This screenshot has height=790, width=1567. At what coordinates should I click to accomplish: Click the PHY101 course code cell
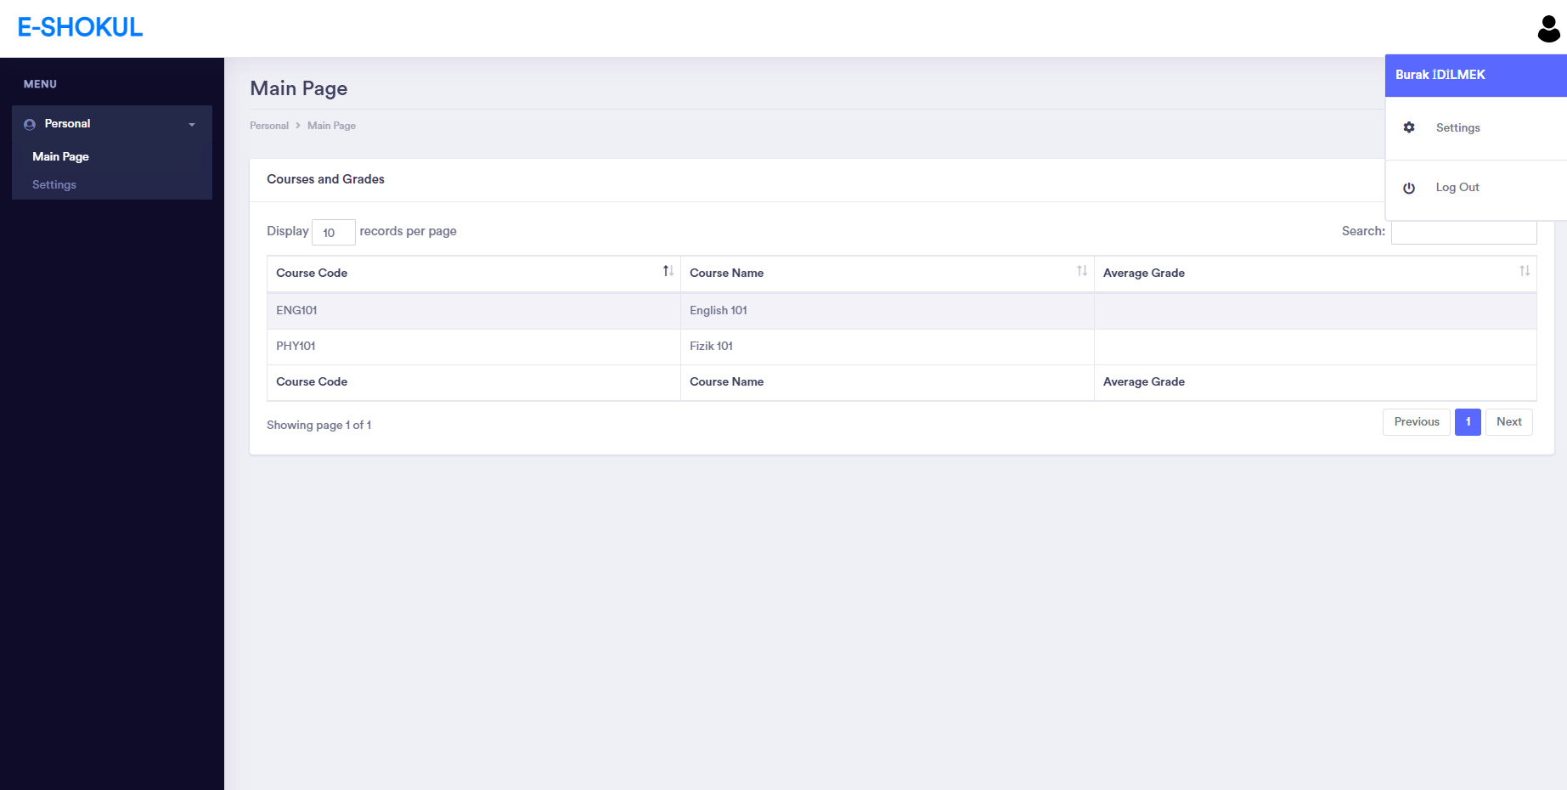pos(474,347)
